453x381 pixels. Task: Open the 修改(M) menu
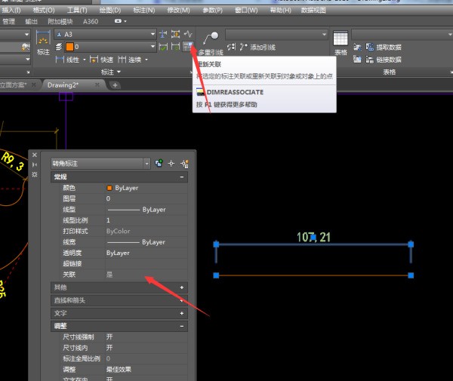tap(178, 11)
